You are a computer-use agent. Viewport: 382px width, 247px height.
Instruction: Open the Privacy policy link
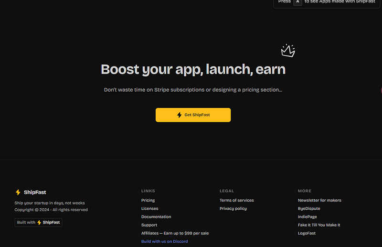(233, 208)
